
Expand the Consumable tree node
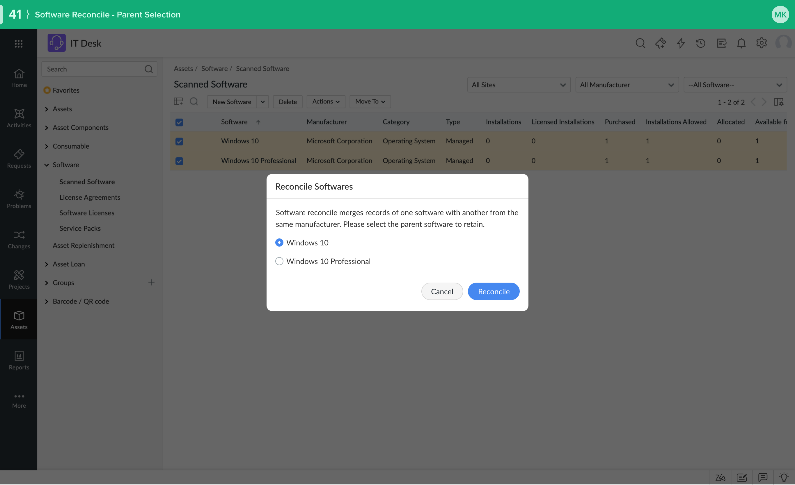(47, 147)
